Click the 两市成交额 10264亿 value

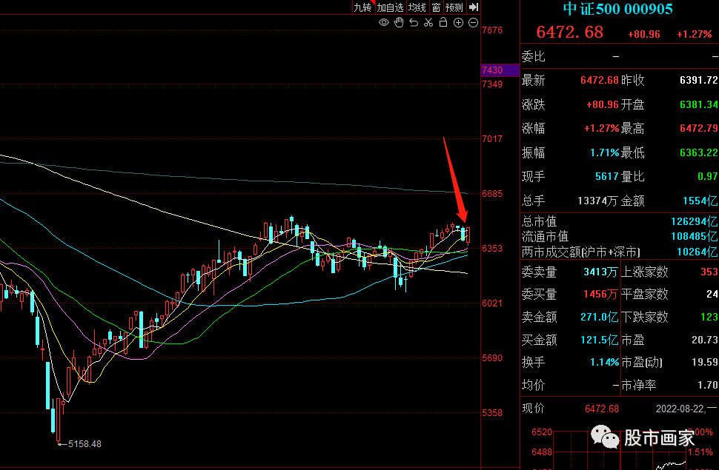click(697, 252)
